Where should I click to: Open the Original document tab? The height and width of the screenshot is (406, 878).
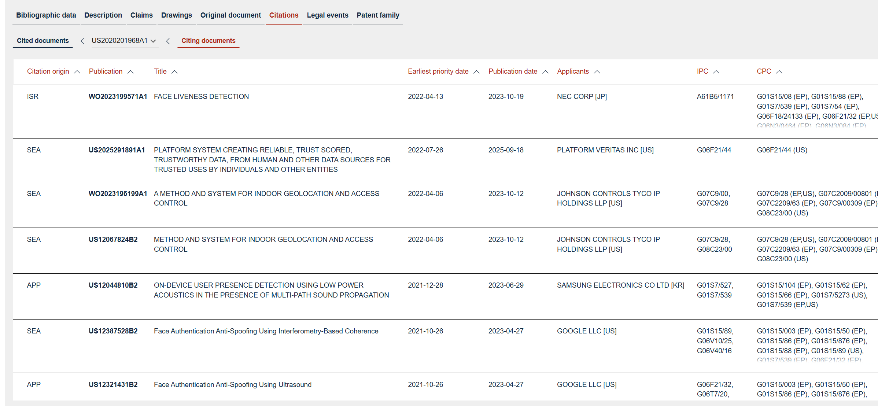click(230, 15)
